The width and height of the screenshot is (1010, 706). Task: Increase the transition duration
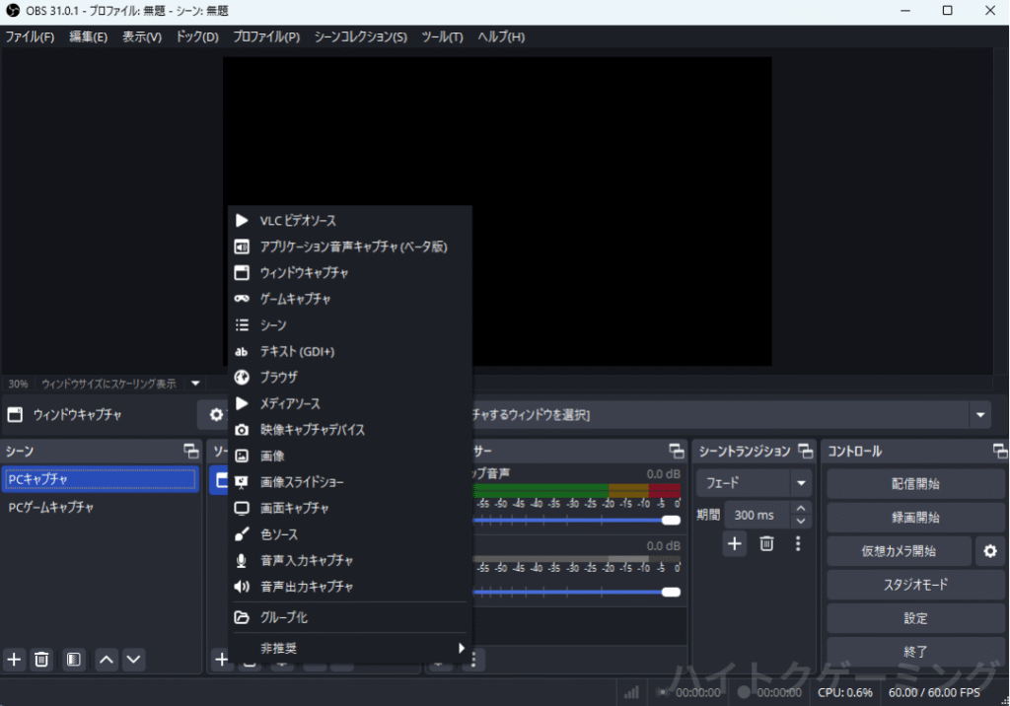click(801, 509)
